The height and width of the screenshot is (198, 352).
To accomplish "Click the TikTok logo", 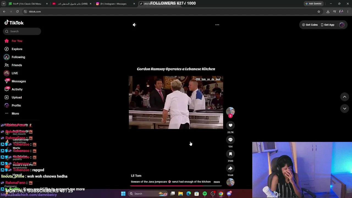I will coord(14,23).
